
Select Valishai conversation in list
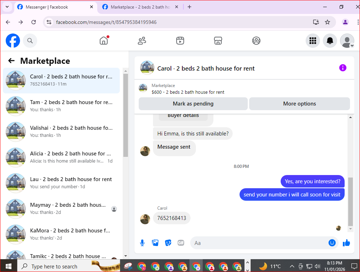(x=61, y=132)
